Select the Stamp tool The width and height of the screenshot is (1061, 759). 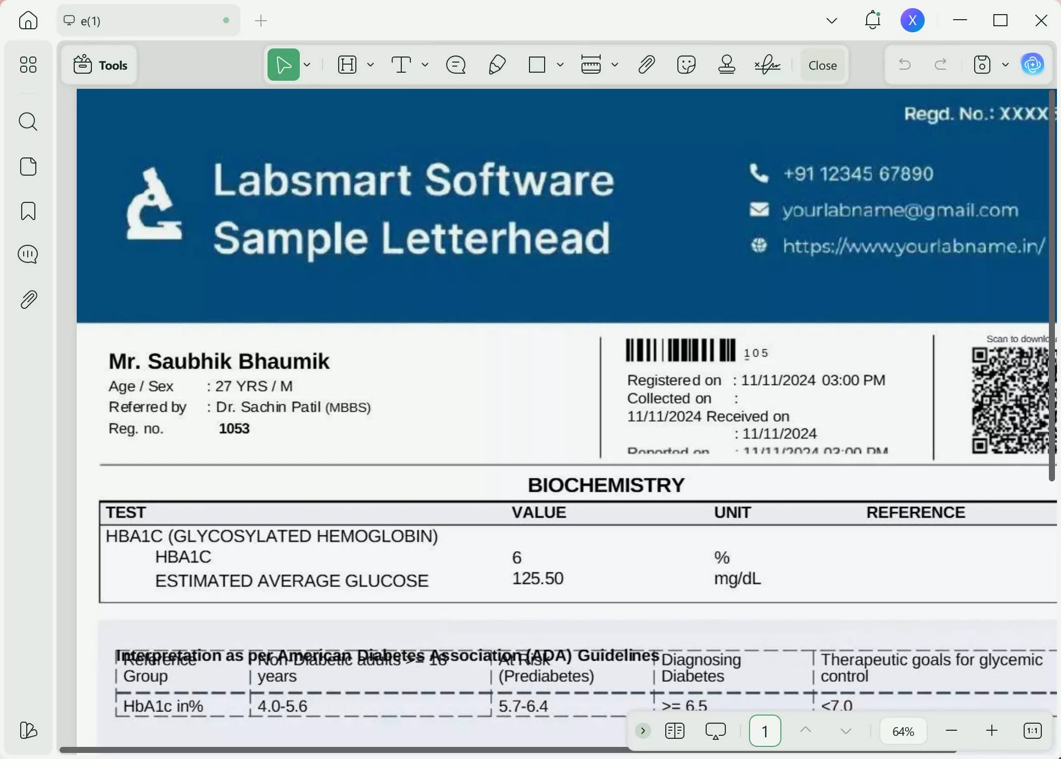[727, 65]
